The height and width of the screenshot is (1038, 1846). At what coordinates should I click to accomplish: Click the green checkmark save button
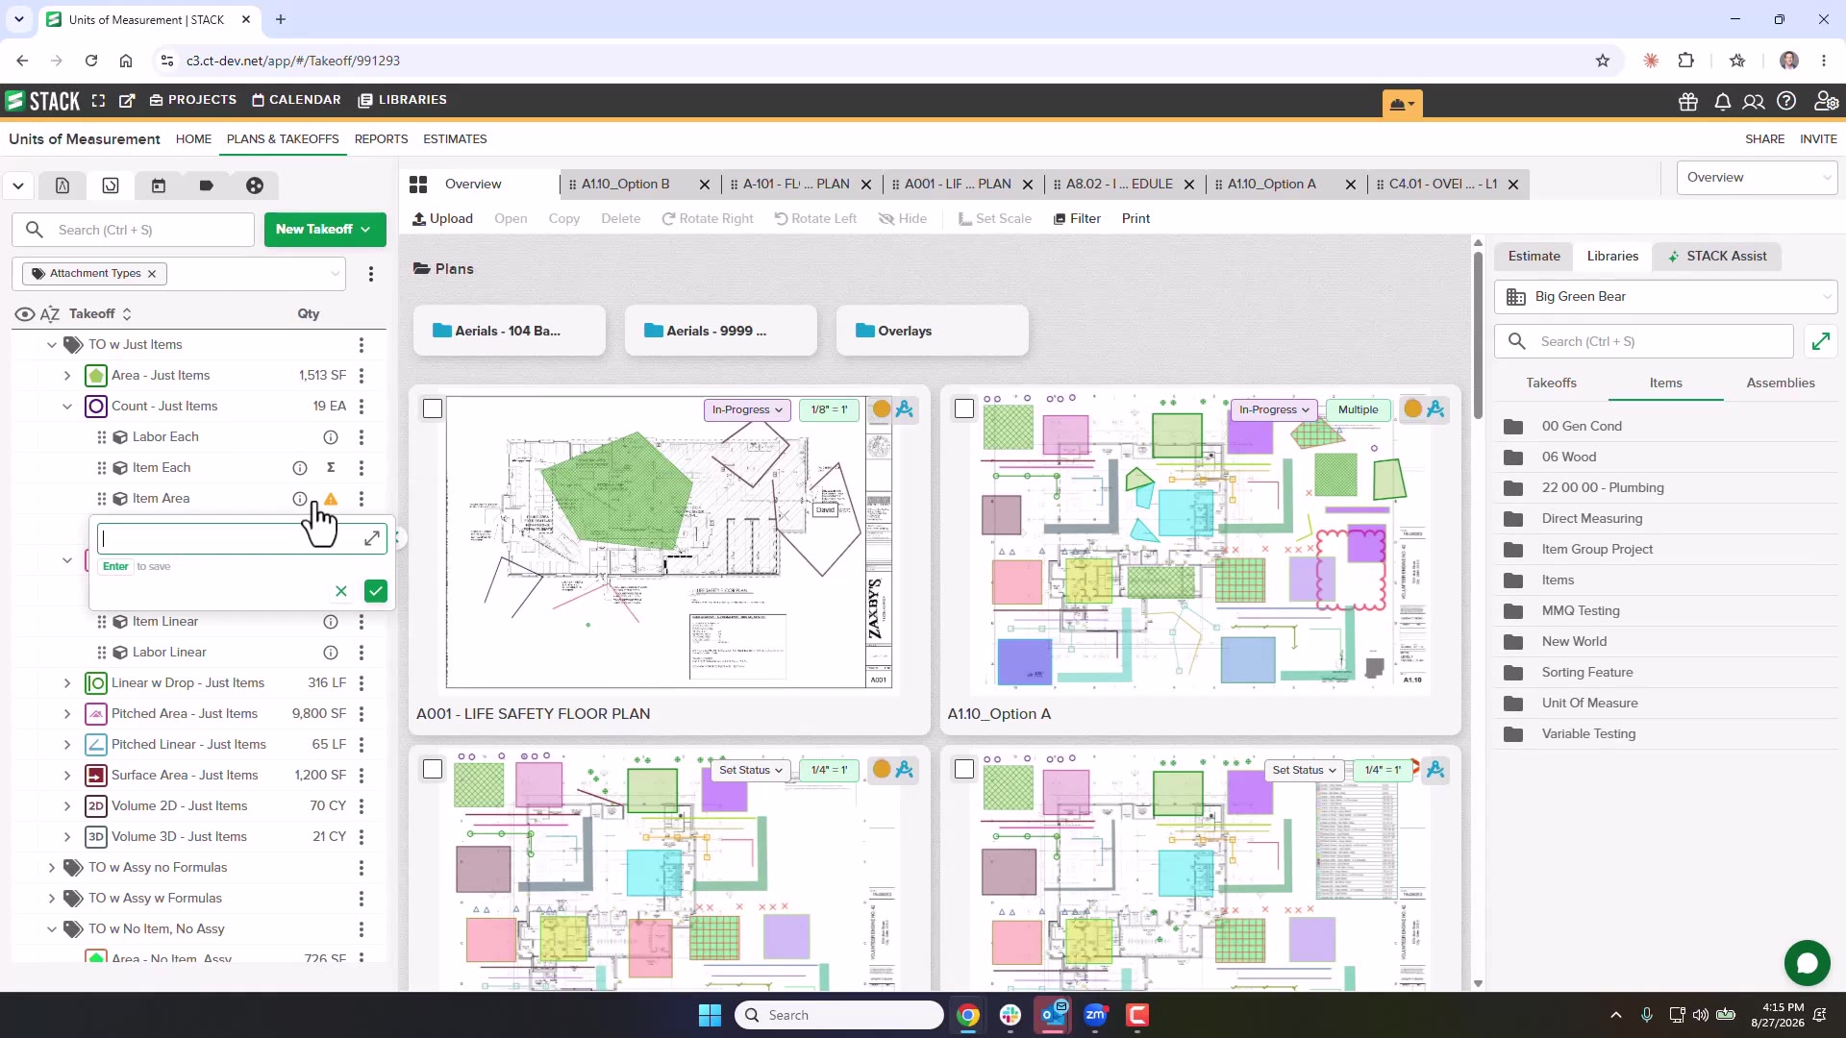(376, 591)
